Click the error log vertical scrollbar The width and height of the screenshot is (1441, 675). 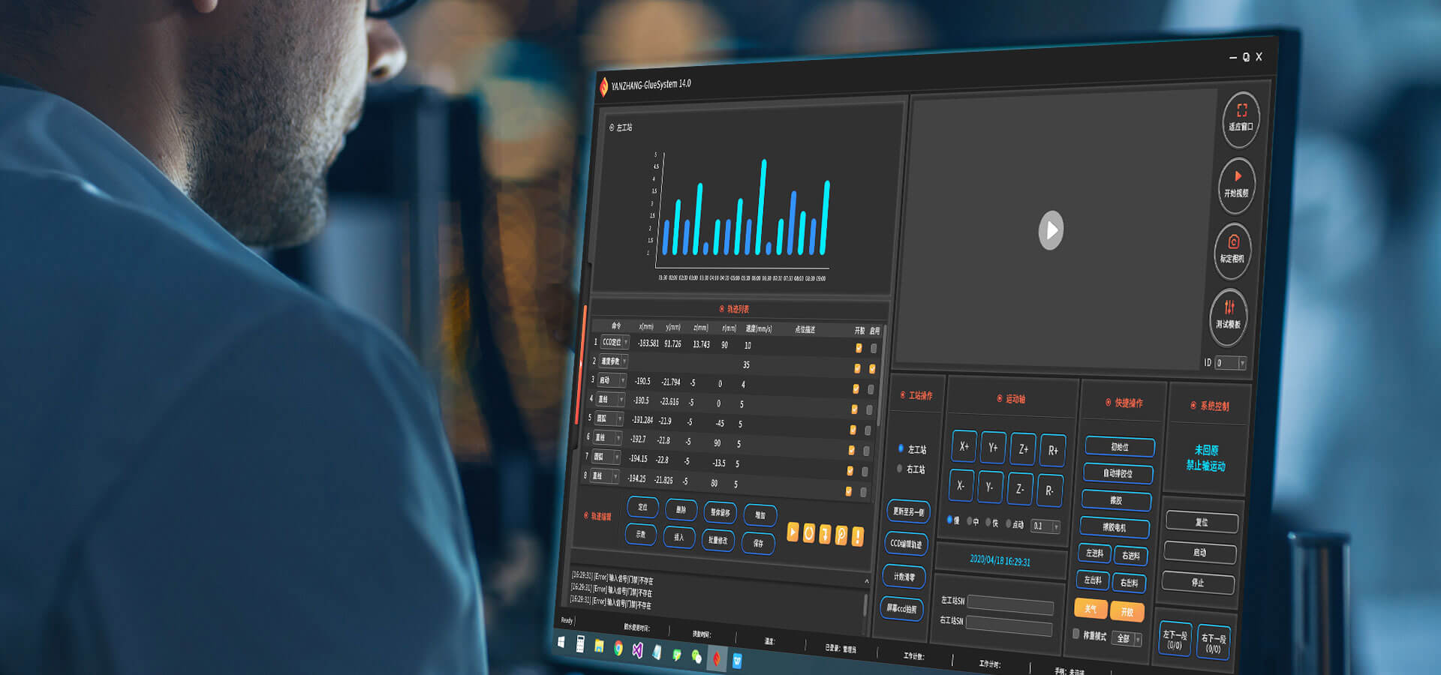pyautogui.click(x=865, y=606)
